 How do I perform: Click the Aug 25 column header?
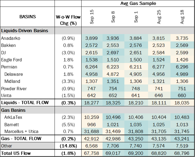coord(159,17)
